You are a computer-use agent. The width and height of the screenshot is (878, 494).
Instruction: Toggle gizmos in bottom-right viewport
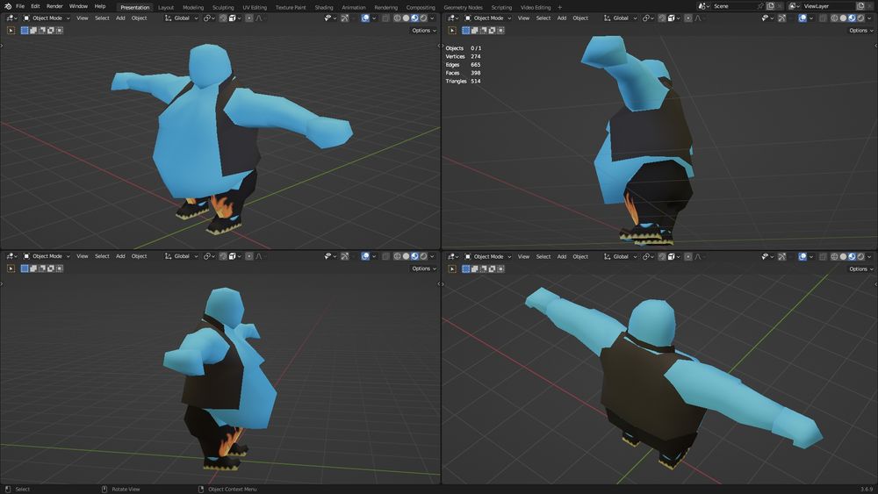click(782, 256)
